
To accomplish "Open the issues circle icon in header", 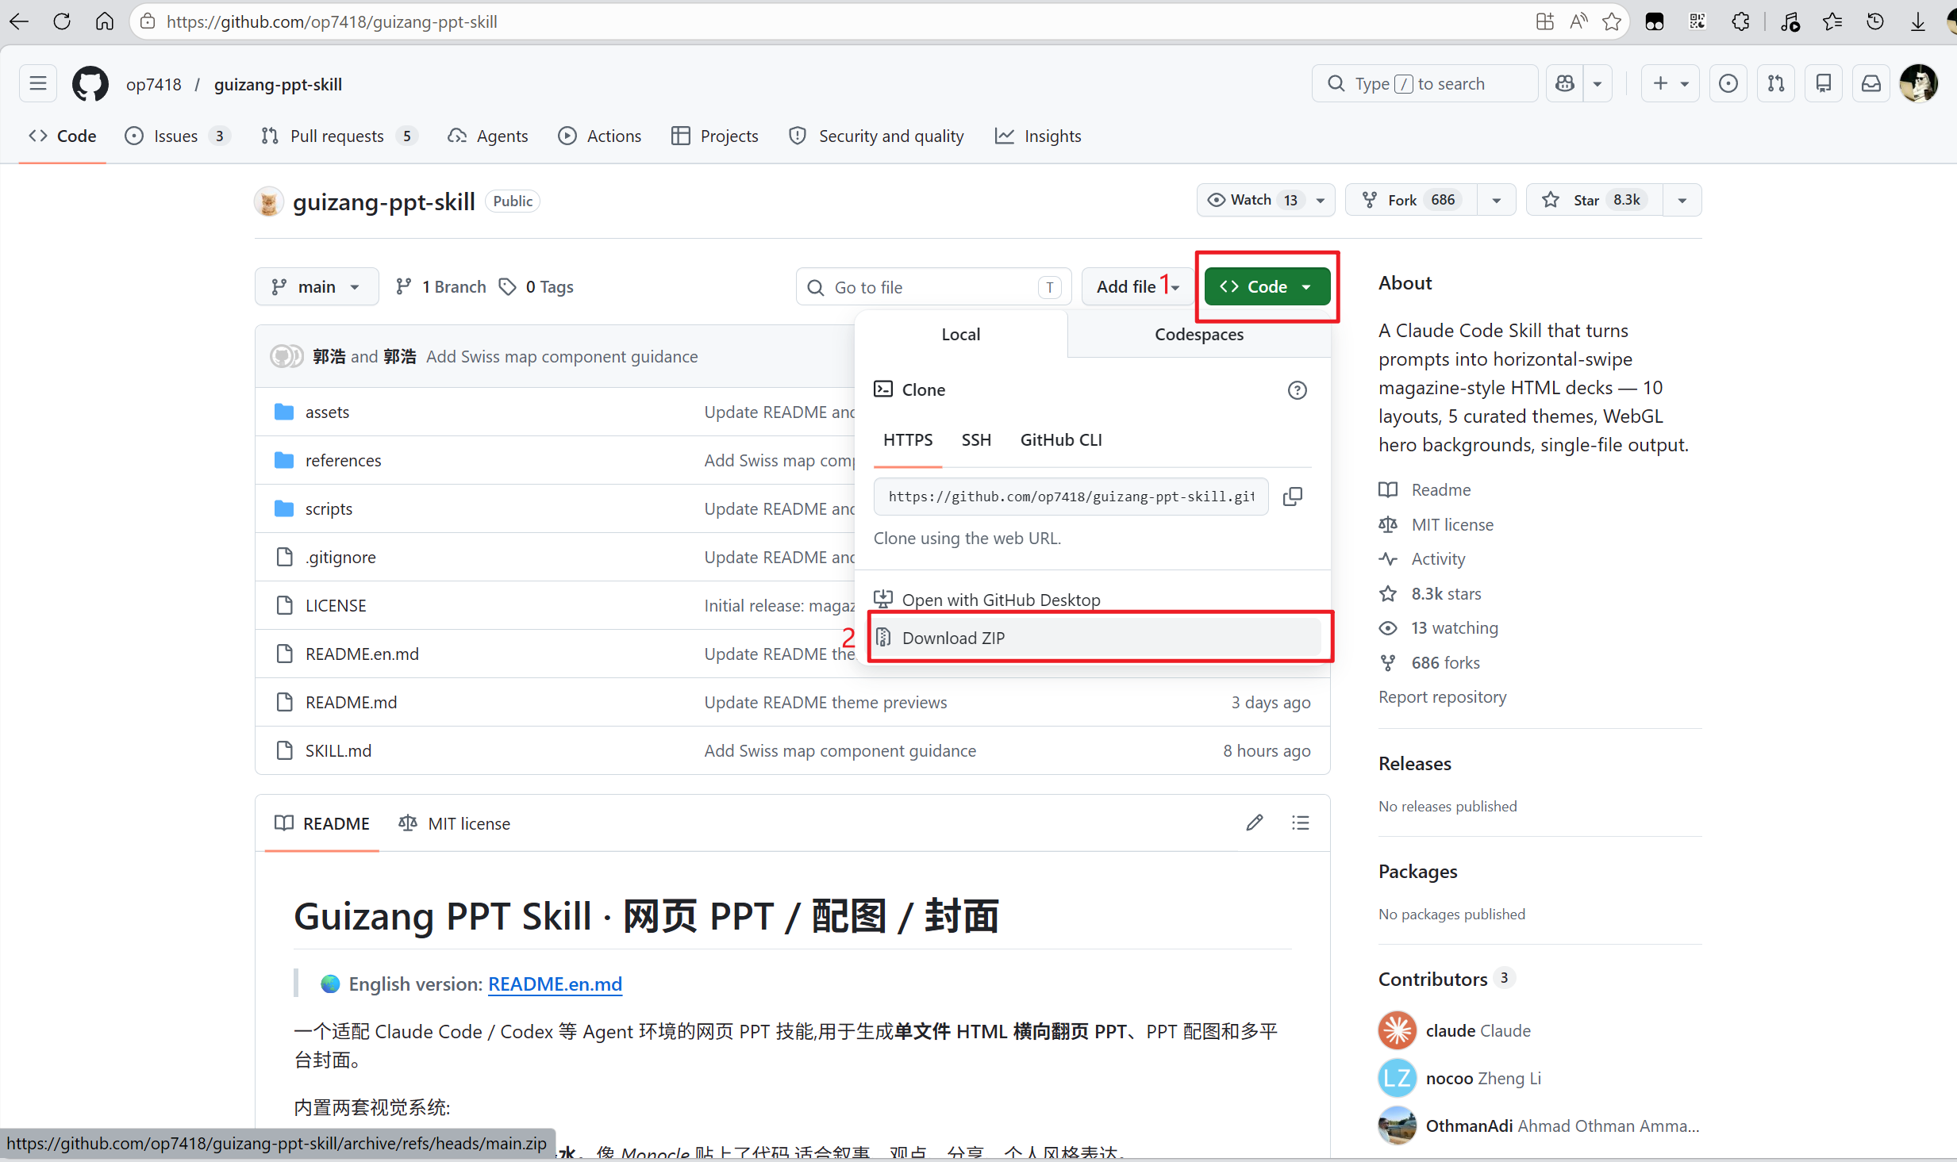I will pos(1728,83).
